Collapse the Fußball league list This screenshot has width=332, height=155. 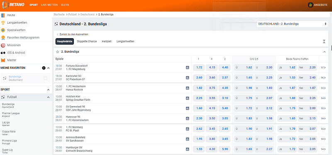48,97
